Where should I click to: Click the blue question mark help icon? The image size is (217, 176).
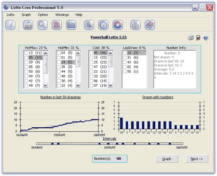(x=206, y=38)
